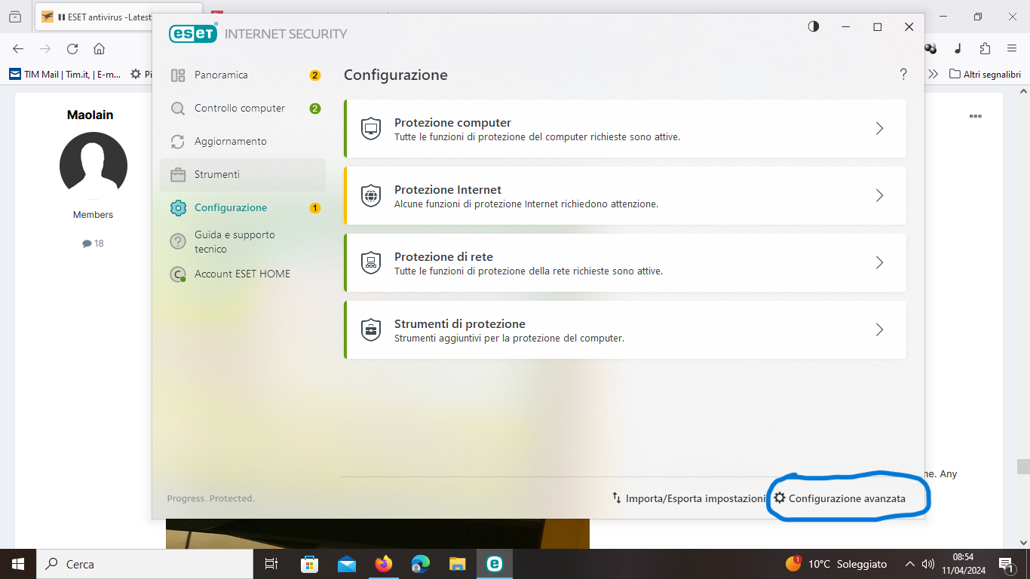
Task: Select Controllo computer in sidebar
Action: click(x=243, y=109)
